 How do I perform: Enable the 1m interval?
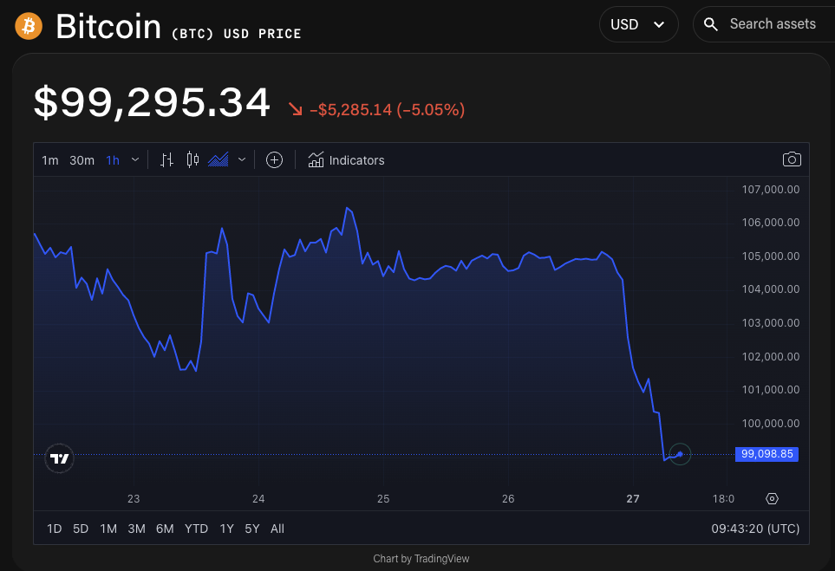[49, 159]
